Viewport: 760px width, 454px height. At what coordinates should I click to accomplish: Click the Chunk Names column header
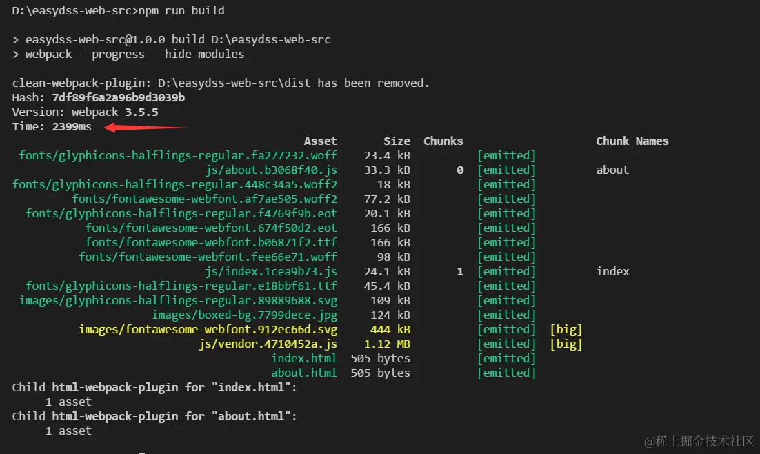tap(632, 141)
